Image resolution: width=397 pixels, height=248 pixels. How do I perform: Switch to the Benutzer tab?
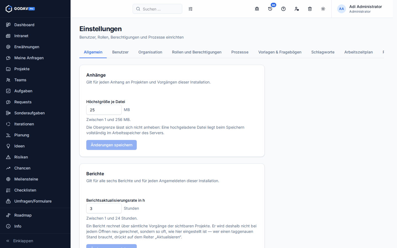[120, 52]
